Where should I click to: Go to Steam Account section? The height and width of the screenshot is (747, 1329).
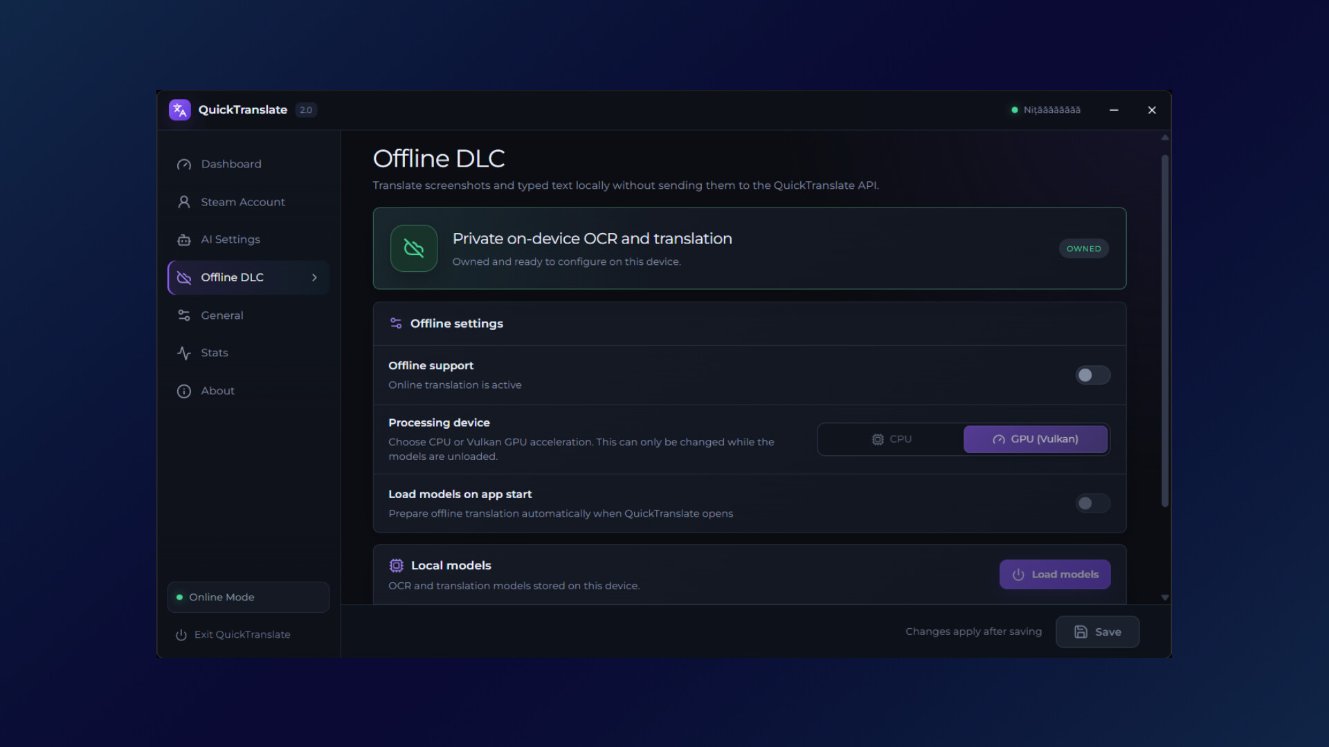(248, 202)
